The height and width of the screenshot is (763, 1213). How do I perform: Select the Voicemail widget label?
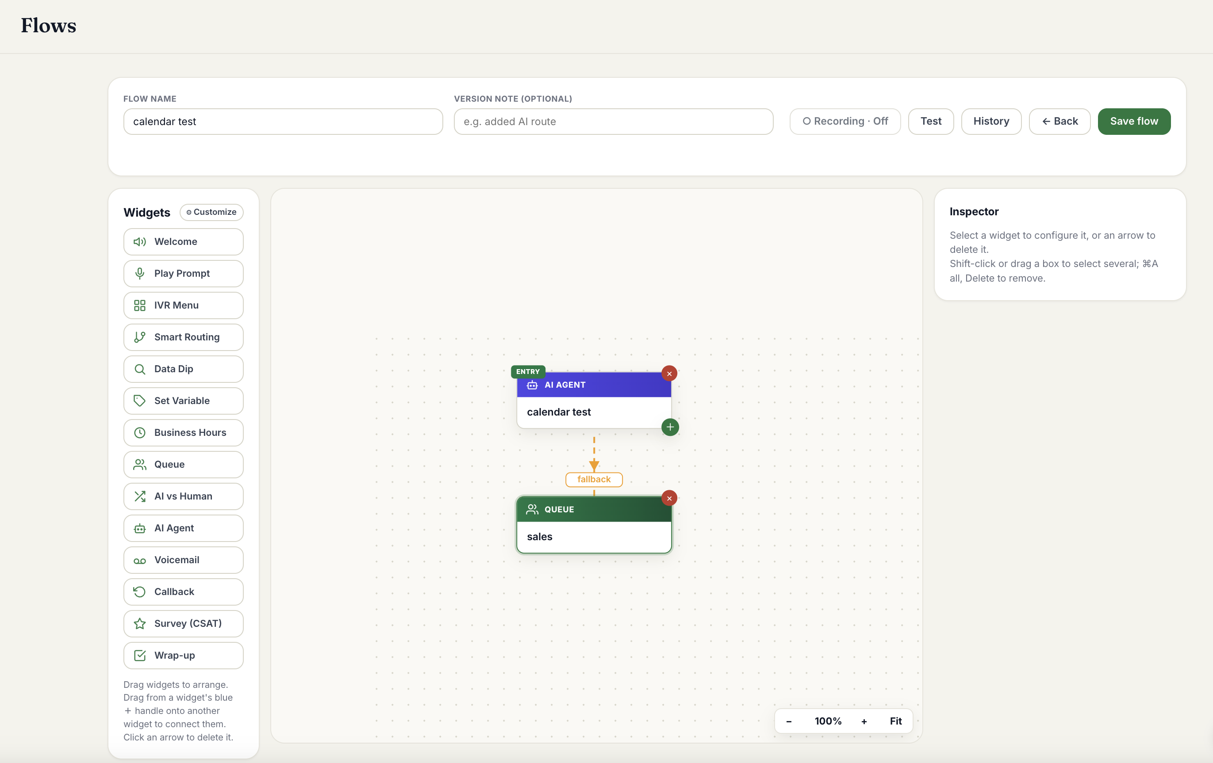click(177, 560)
